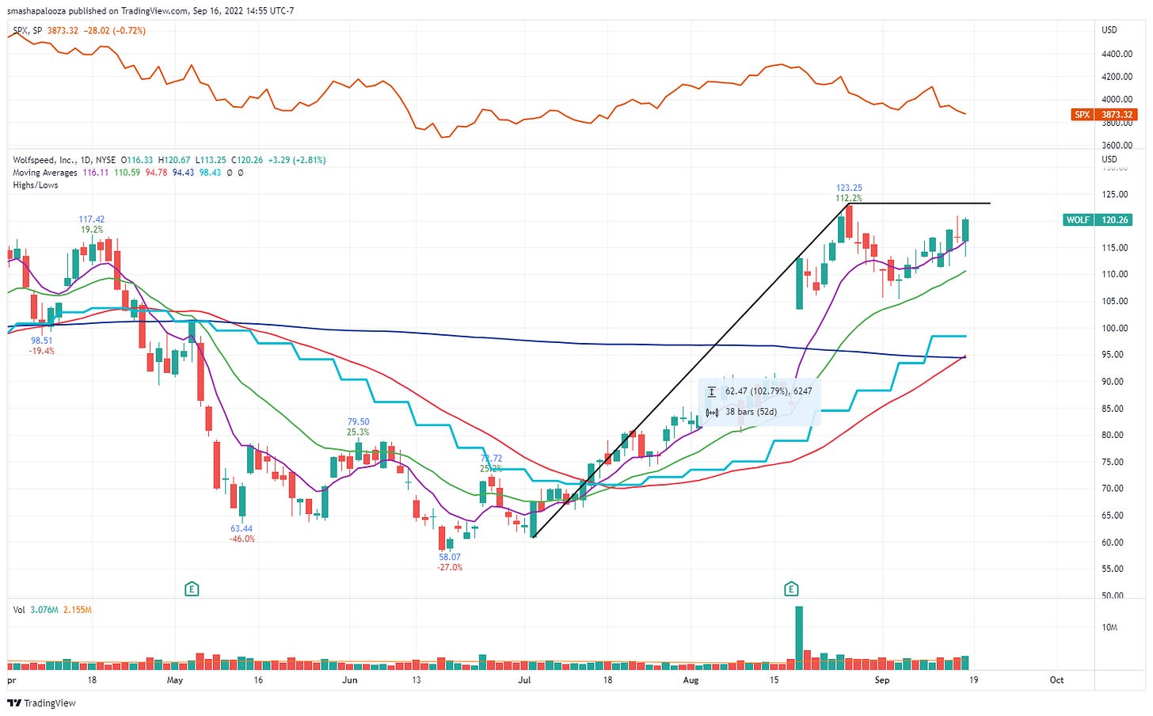Click the 2.155M volume average value
The height and width of the screenshot is (716, 1153).
click(x=77, y=610)
